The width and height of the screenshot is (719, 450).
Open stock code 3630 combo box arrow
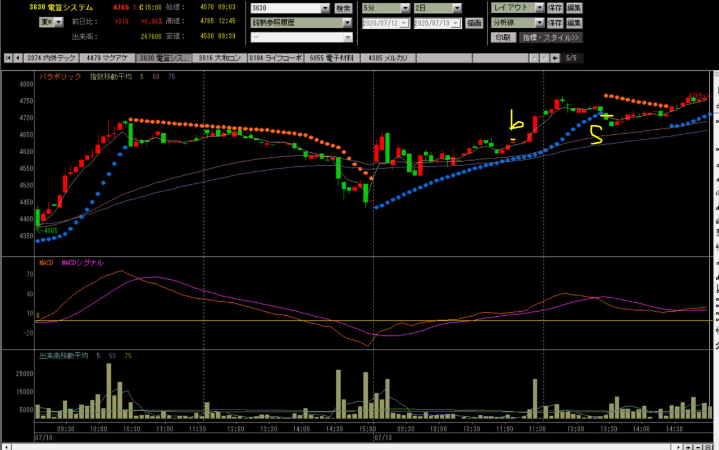tap(325, 8)
